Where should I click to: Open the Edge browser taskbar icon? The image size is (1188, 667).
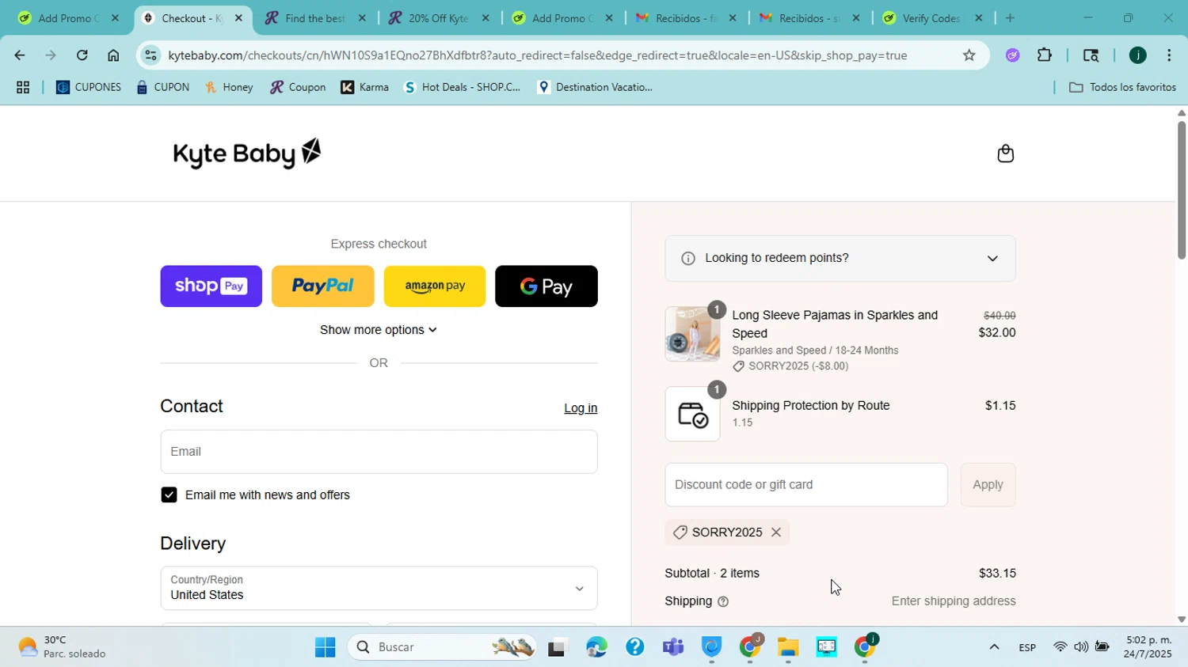click(596, 648)
